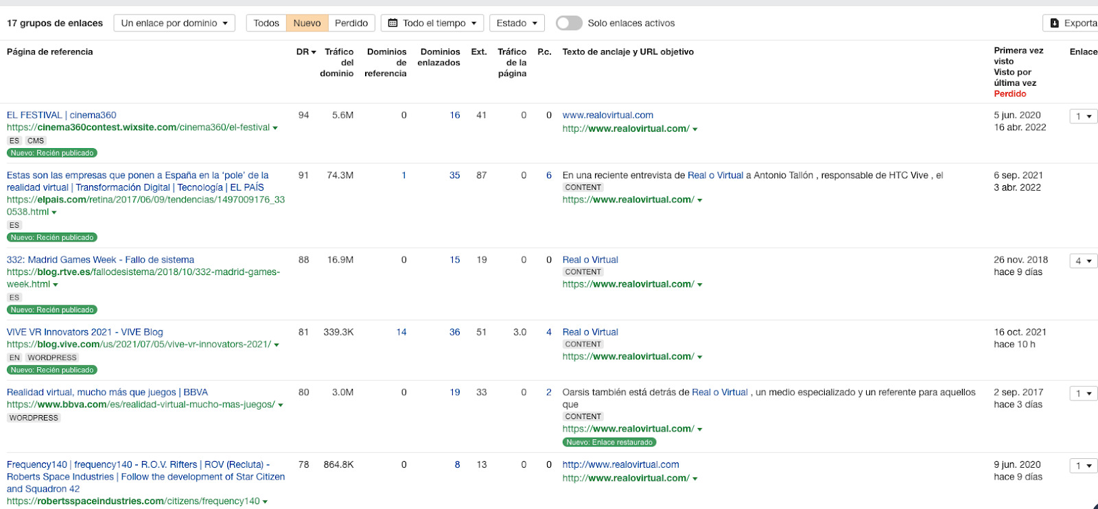Click keywords count 2 in BBVA row
Image resolution: width=1098 pixels, height=509 pixels.
tap(549, 392)
